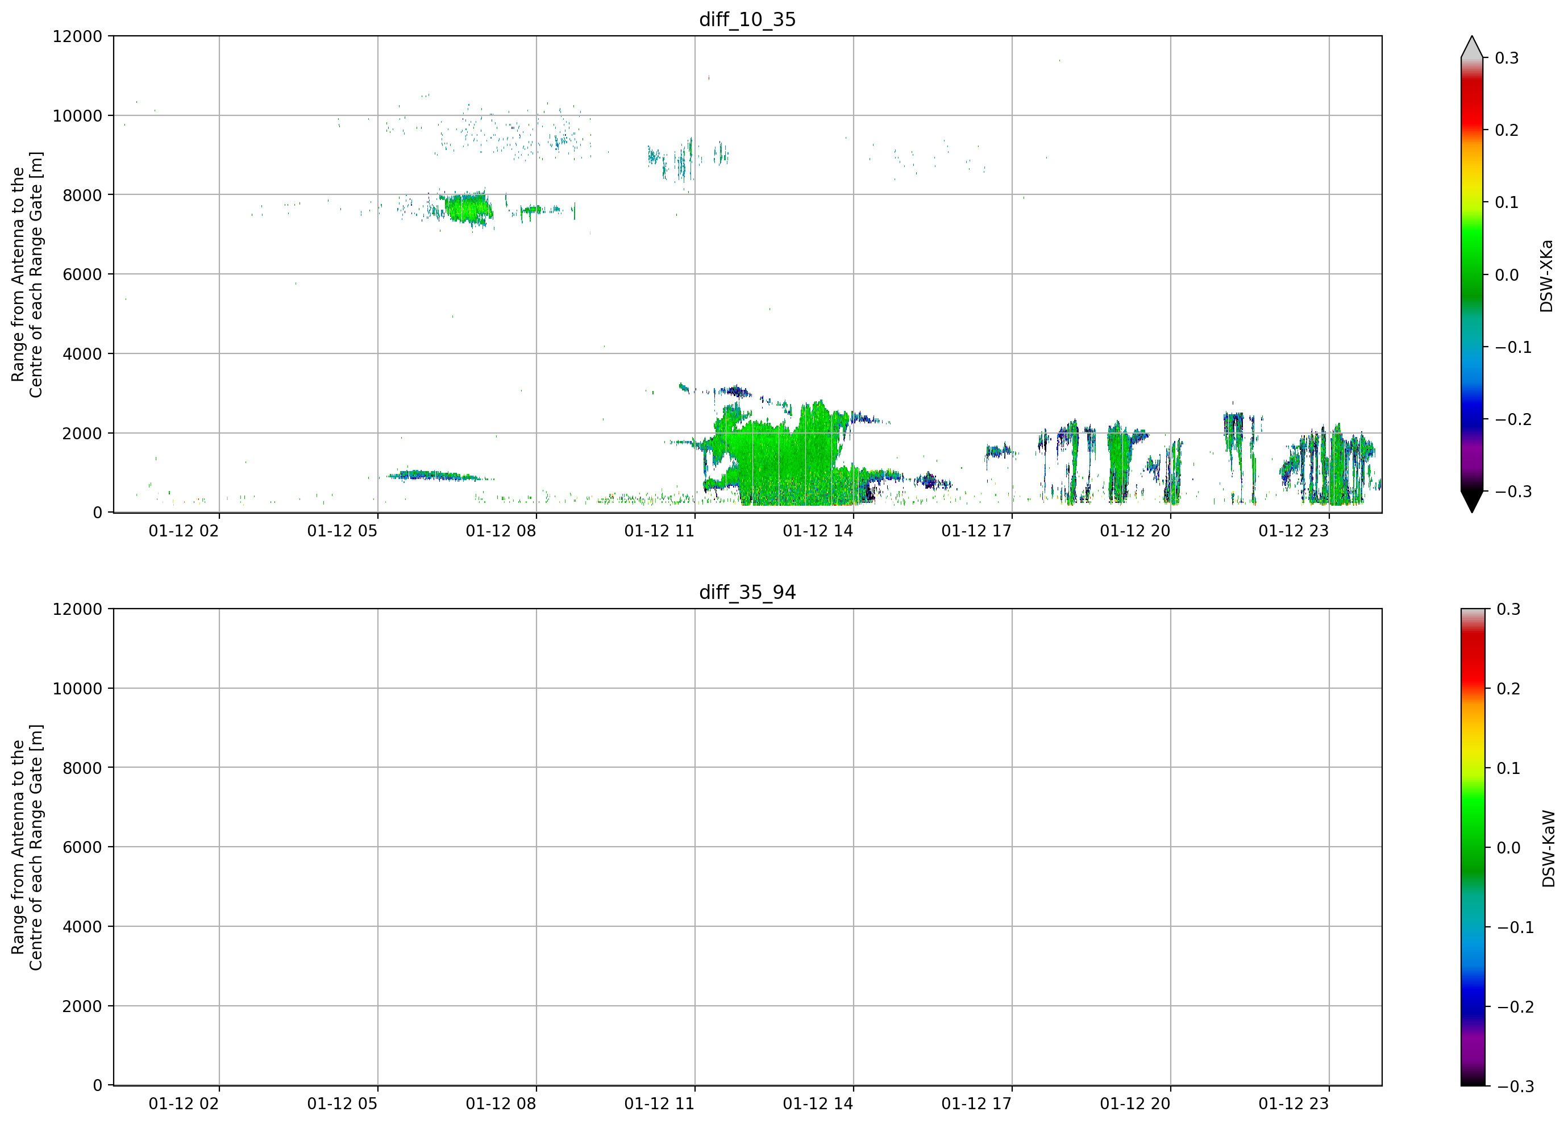
Task: Click "01-12 17" tick under the diff_35_94 plot
Action: tap(976, 1104)
